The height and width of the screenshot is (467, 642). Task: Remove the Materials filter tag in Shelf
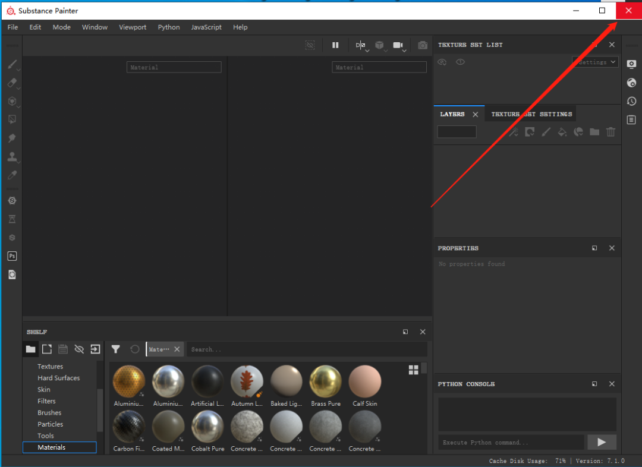tap(177, 349)
